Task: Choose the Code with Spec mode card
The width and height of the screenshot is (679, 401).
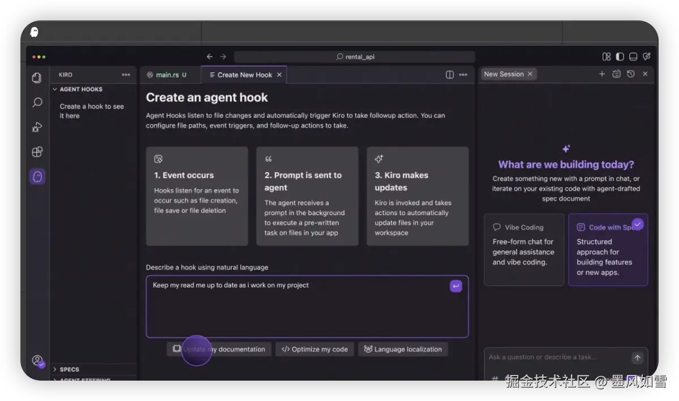Action: click(x=608, y=249)
